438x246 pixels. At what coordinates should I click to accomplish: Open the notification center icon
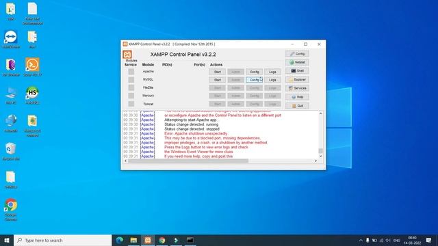click(429, 240)
